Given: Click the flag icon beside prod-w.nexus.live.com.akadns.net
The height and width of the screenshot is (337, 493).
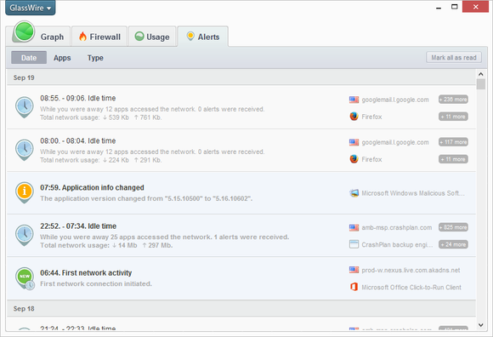Looking at the screenshot, I should pyautogui.click(x=354, y=270).
